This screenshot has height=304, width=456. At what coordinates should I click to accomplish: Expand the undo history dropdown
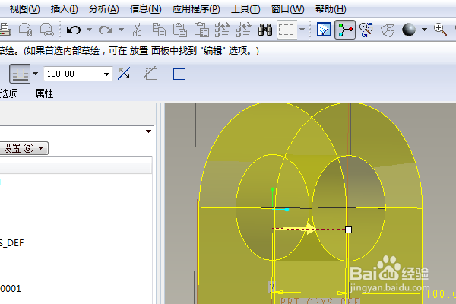pos(89,30)
